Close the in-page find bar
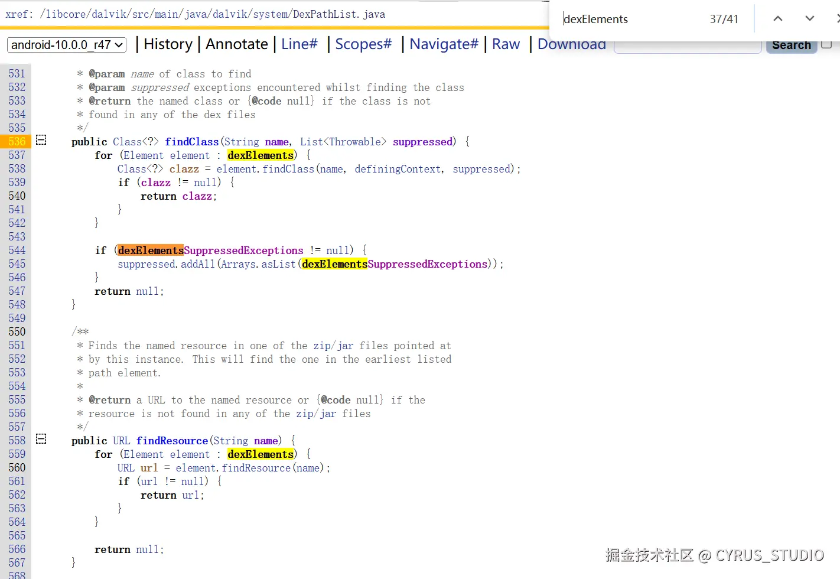840x579 pixels. coord(837,18)
